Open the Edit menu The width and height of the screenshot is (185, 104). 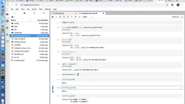click(17, 9)
